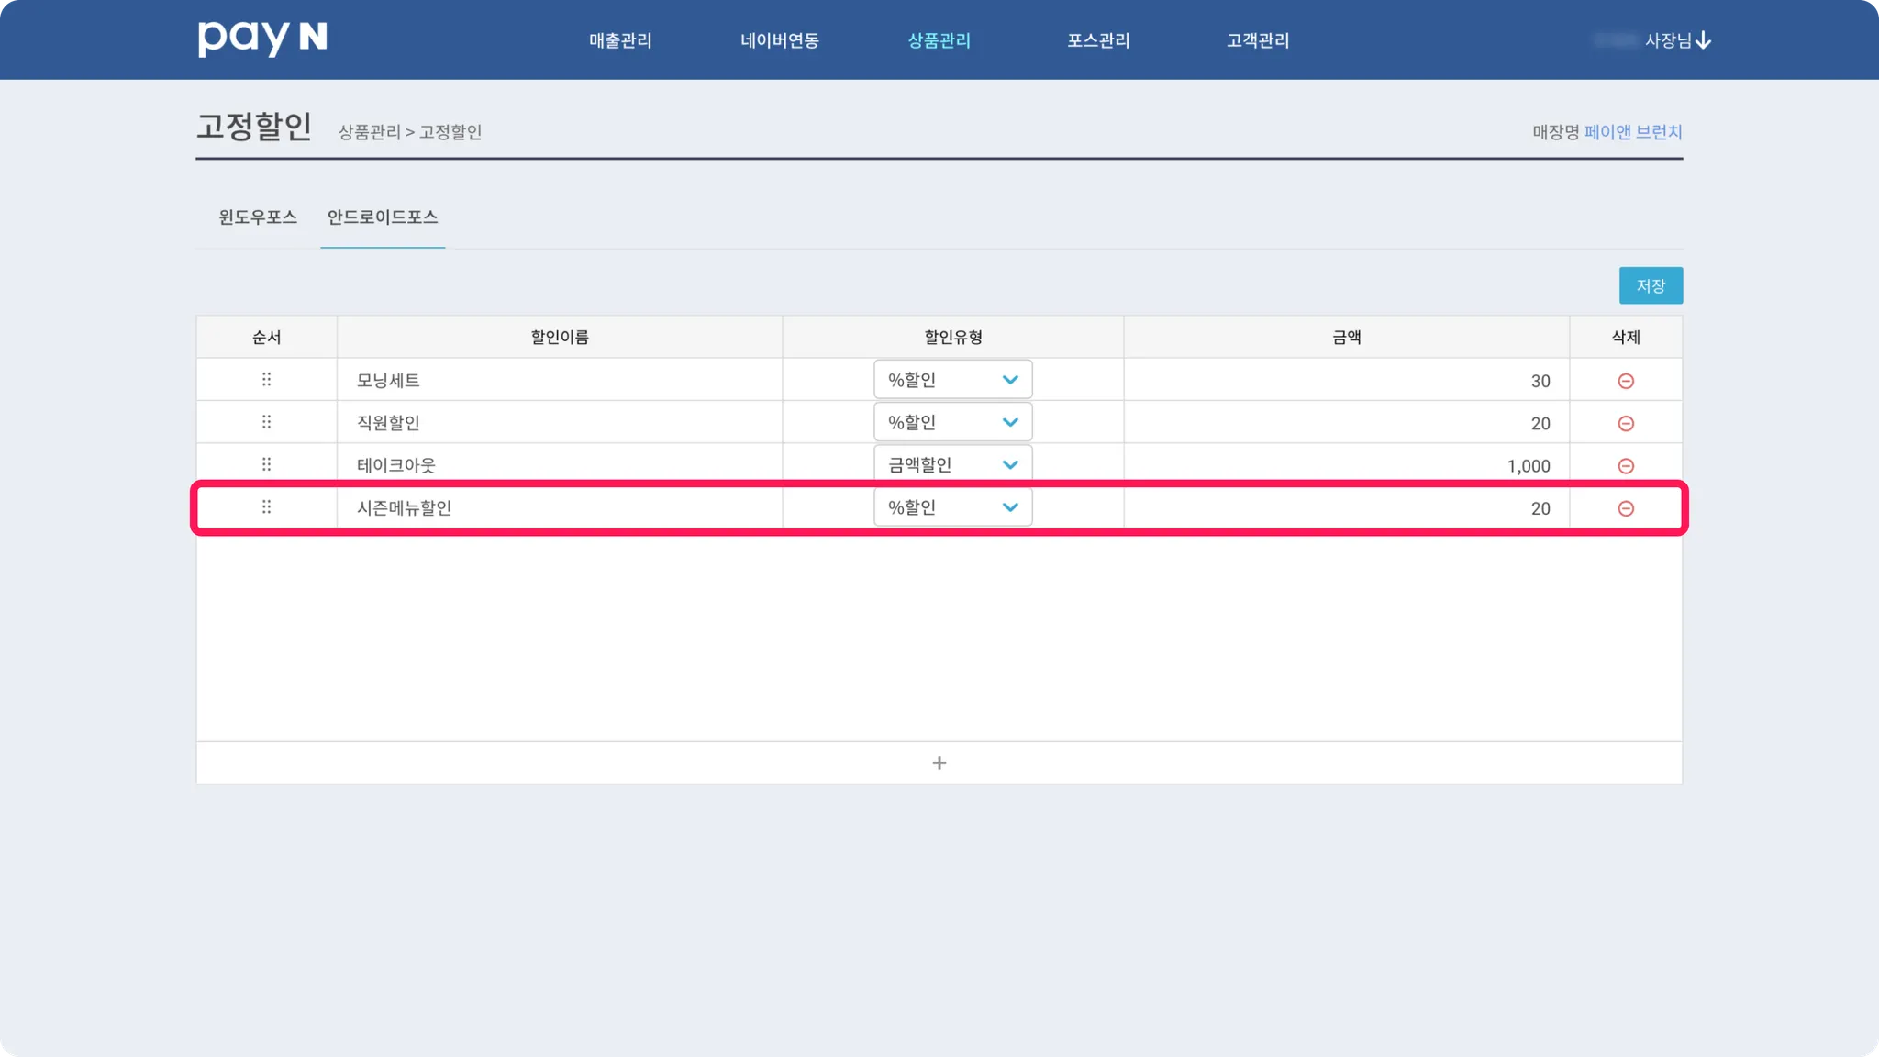
Task: Open the 매출관리 menu
Action: (620, 40)
